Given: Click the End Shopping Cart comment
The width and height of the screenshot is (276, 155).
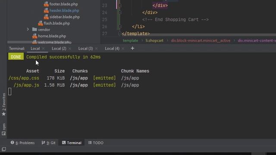Looking at the screenshot, I should 176,19.
